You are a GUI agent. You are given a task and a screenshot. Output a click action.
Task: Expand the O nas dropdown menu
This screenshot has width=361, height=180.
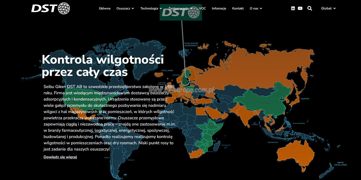(256, 8)
